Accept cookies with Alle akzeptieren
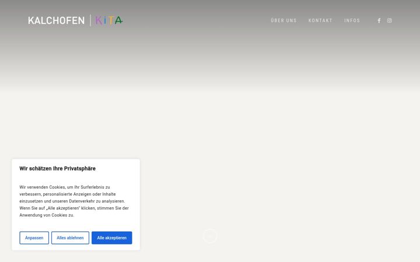The height and width of the screenshot is (262, 420). [x=111, y=238]
